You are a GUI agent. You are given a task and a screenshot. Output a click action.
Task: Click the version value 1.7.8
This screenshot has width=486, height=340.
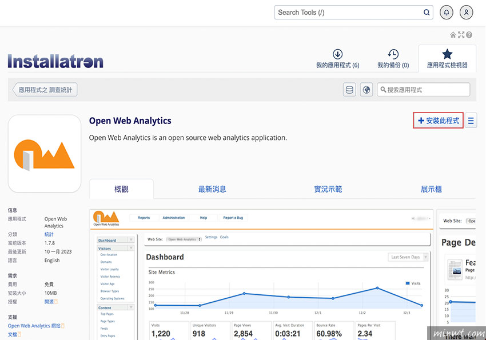point(50,243)
